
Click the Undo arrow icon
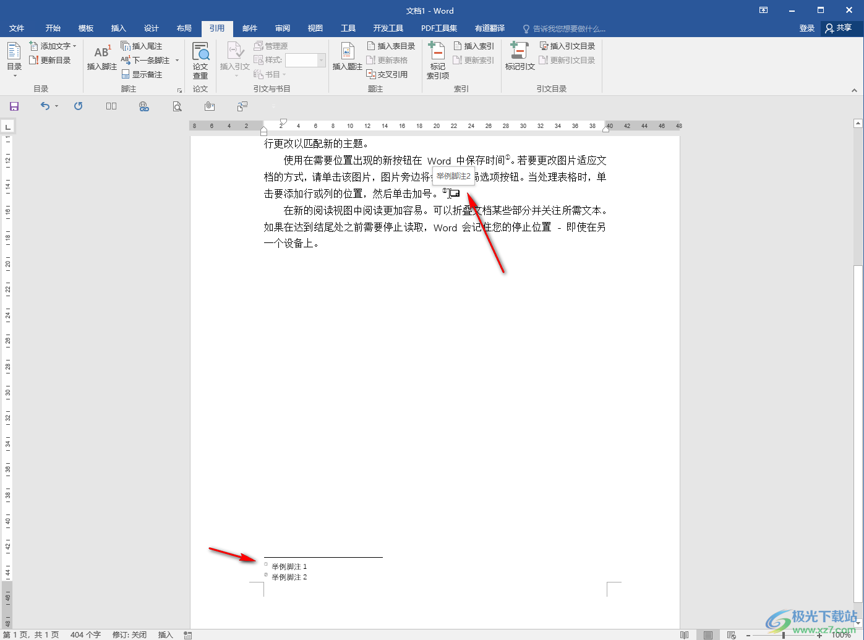point(45,106)
